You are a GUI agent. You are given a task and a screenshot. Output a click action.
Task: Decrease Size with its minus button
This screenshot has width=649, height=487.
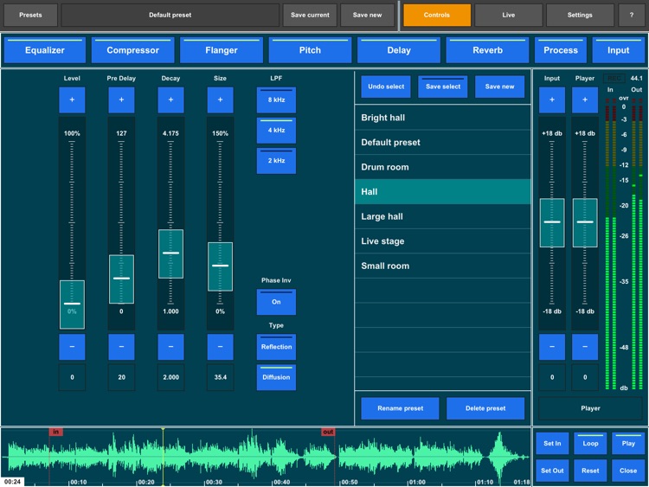coord(220,347)
